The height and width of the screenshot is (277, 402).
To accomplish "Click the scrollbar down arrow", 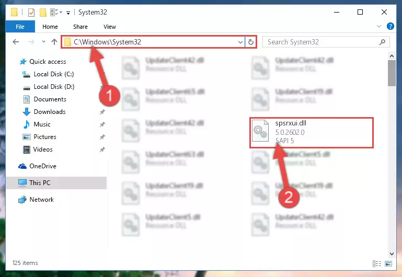I will point(392,253).
